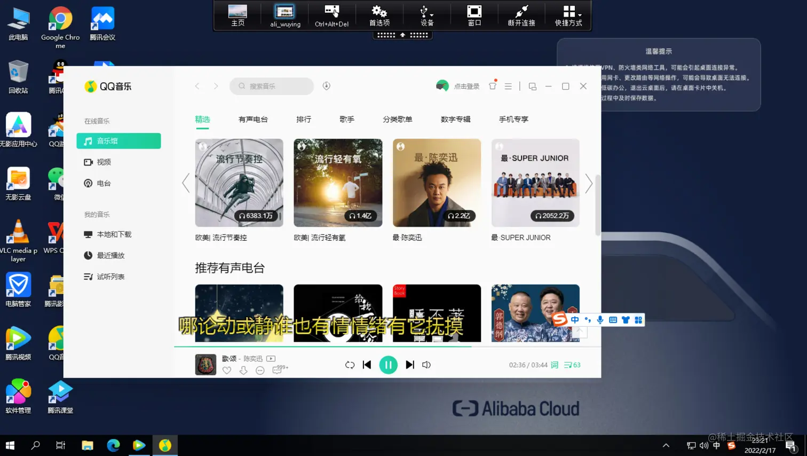
Task: Switch to the 分类歌单 tab
Action: tap(398, 119)
